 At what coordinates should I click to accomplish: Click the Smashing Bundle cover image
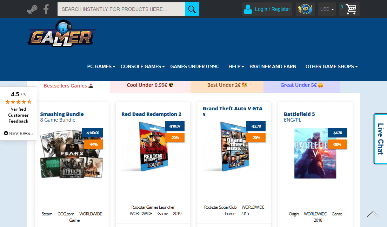[x=72, y=154]
